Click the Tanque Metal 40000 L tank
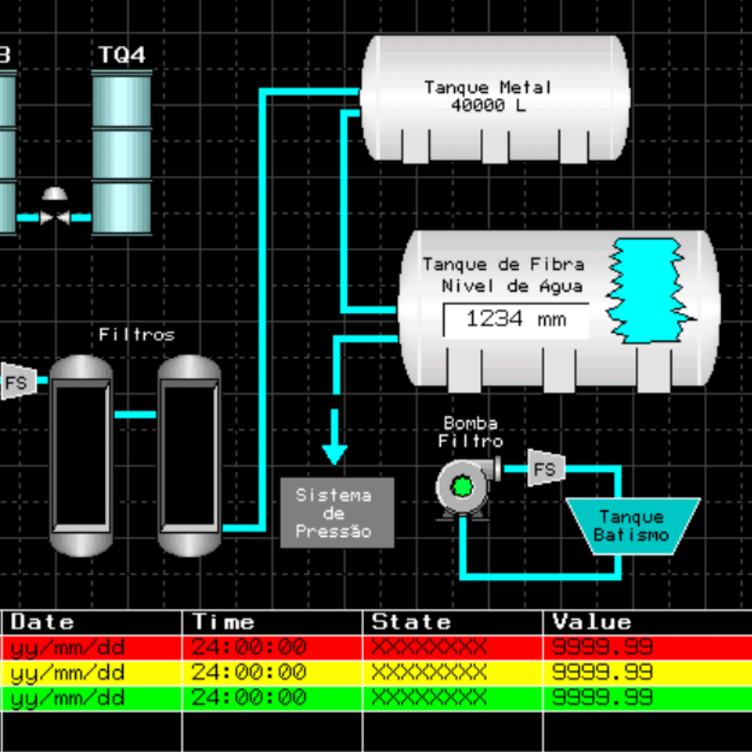This screenshot has width=752, height=752. [495, 99]
